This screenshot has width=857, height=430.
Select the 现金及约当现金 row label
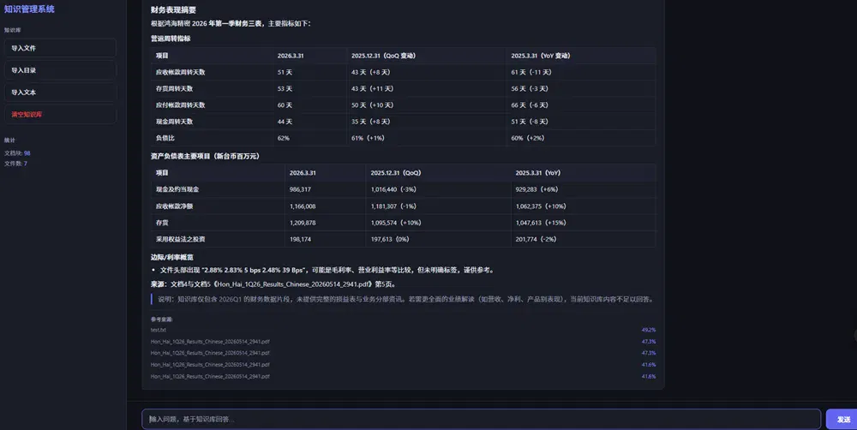[177, 189]
